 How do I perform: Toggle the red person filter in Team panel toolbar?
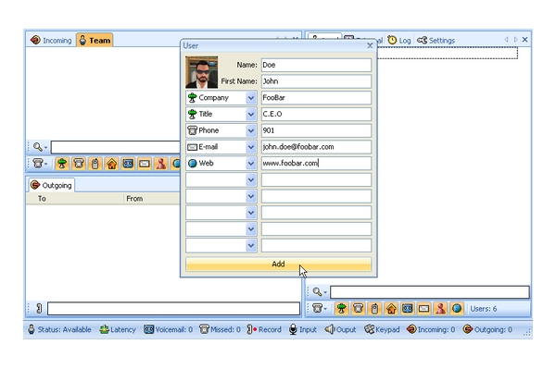(x=161, y=164)
